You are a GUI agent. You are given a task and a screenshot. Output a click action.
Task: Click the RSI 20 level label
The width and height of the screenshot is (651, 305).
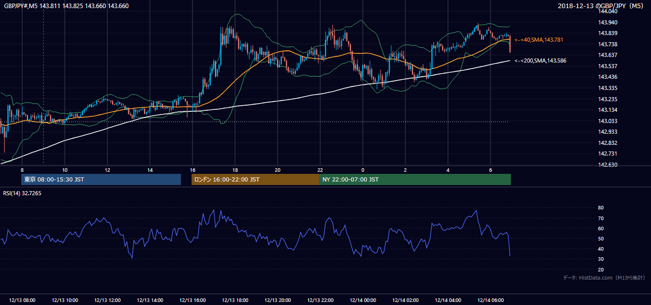601,269
